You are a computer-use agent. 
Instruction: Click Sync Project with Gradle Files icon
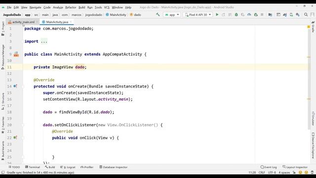click(x=285, y=14)
